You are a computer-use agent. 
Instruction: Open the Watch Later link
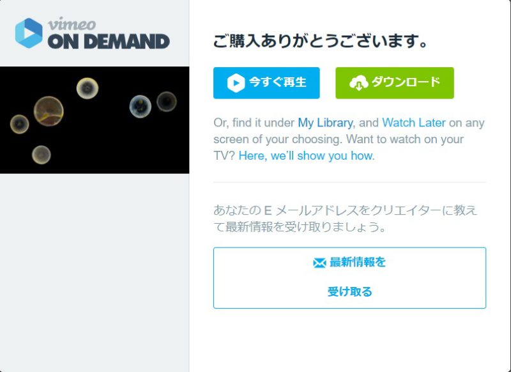coord(413,123)
